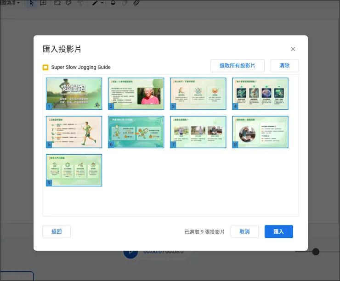Open the theme palette icon in the toolbar
Screen dimensions: 340x281
point(68,3)
